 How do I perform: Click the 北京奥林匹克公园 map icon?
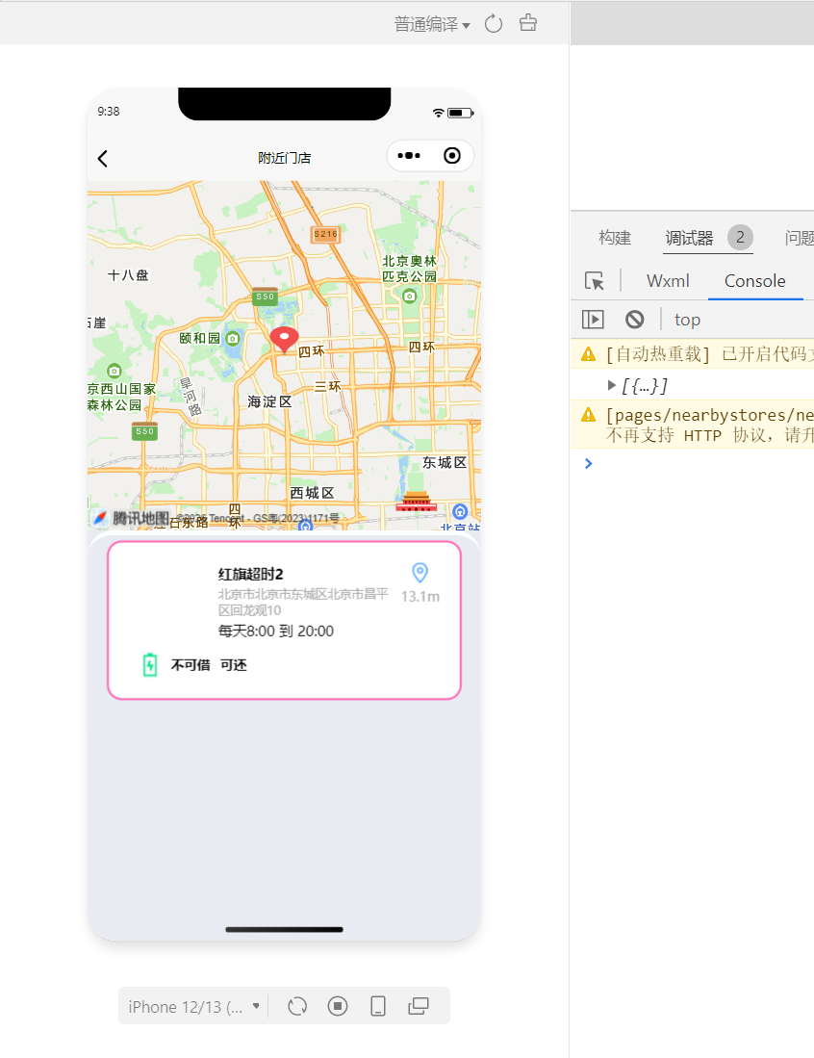coord(409,296)
